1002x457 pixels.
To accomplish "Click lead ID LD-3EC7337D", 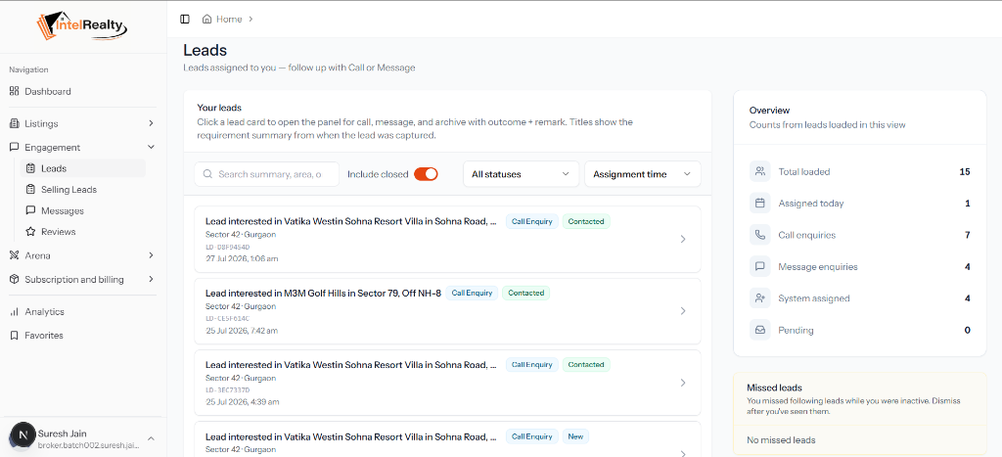I will pos(227,389).
